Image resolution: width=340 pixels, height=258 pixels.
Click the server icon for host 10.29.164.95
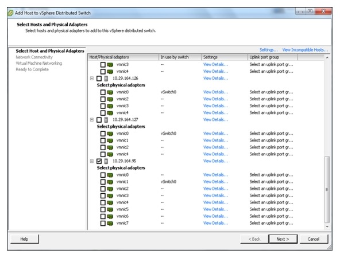[106, 161]
